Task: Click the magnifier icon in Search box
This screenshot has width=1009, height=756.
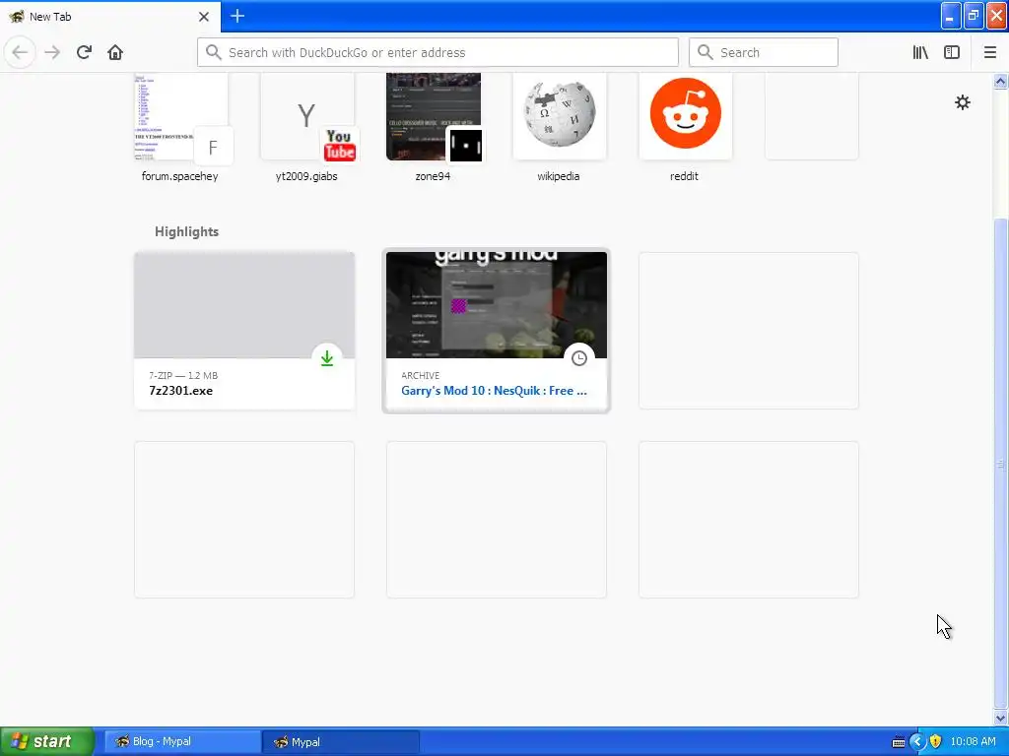Action: 706,53
